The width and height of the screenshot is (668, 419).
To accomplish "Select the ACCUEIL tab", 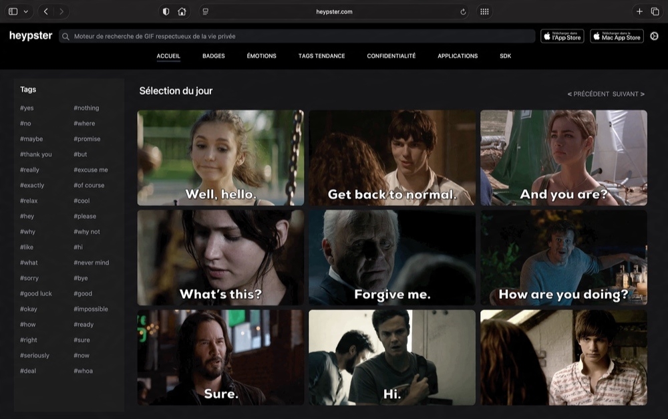I will click(168, 56).
